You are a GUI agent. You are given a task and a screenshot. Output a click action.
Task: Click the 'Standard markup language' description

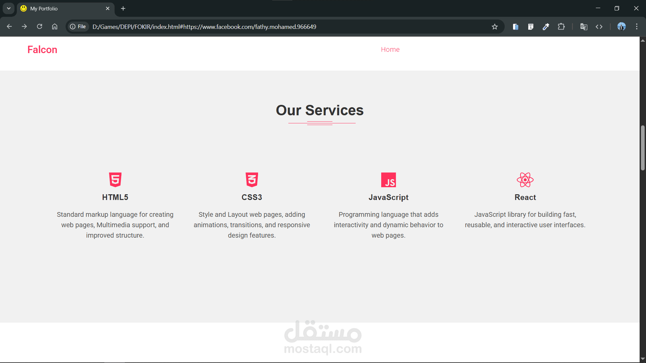pyautogui.click(x=115, y=225)
